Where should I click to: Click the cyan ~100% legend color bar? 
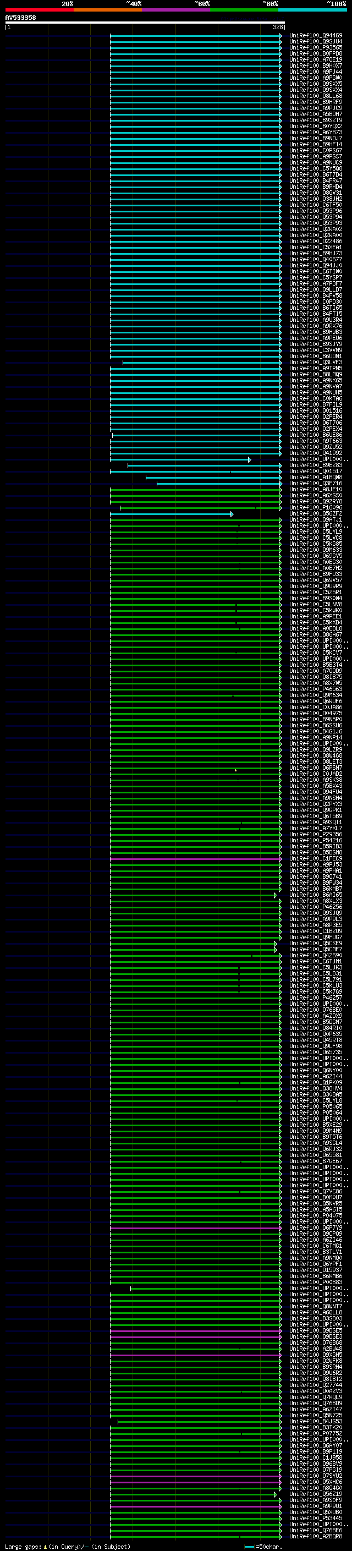pos(313,10)
